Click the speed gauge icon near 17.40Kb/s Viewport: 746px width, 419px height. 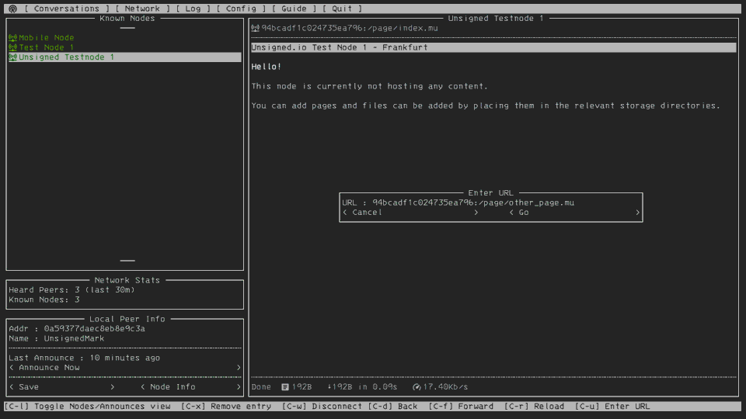(x=417, y=386)
